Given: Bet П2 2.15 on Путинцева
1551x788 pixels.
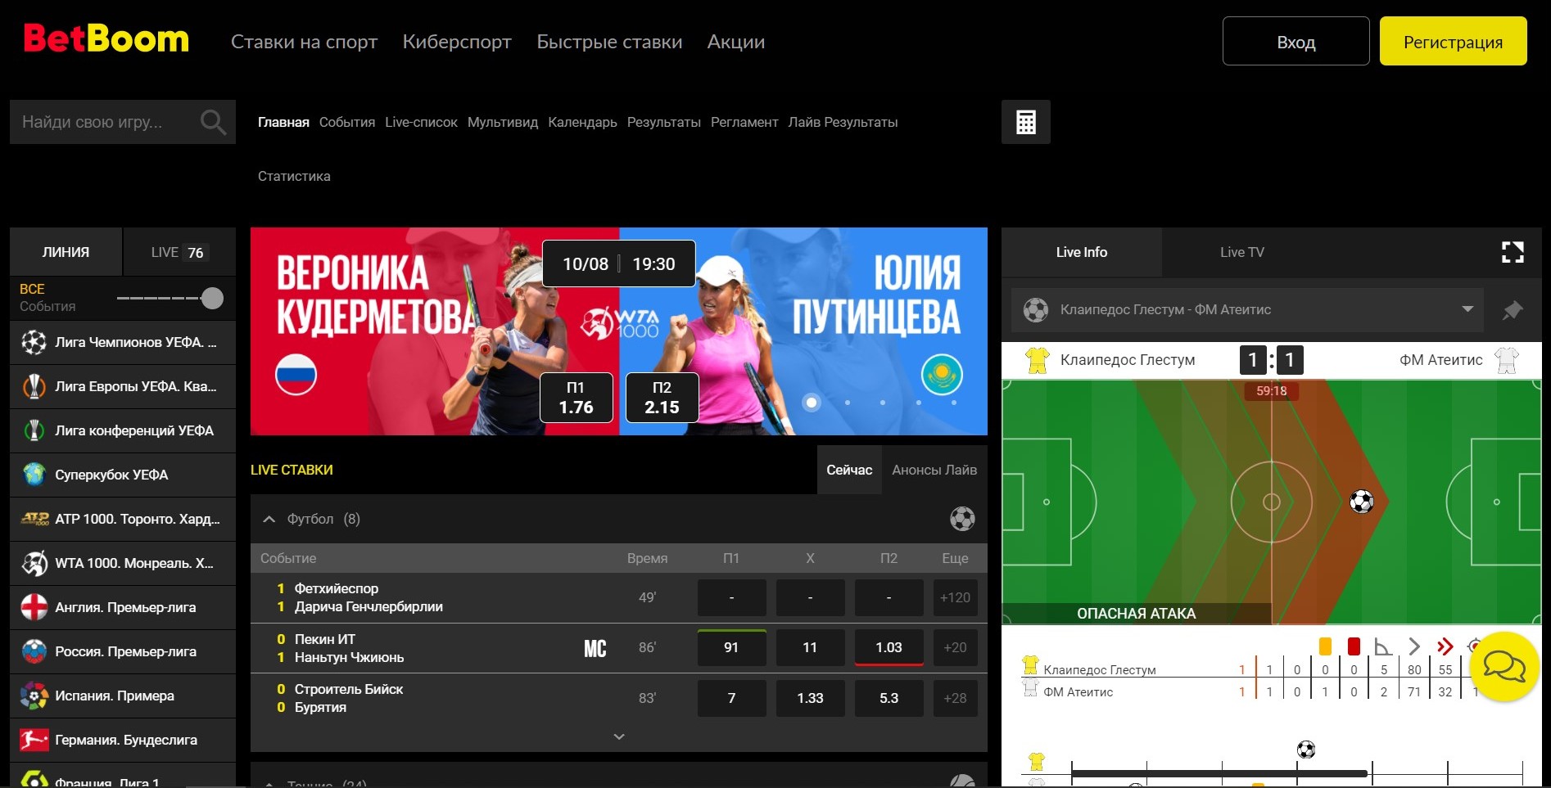Looking at the screenshot, I should click(662, 398).
